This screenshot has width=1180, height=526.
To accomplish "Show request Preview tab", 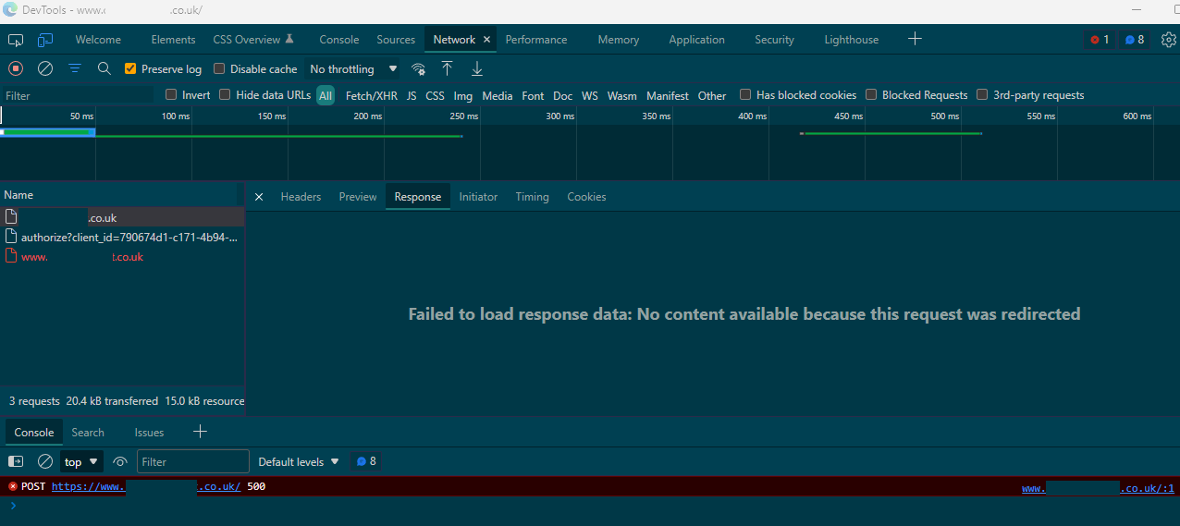I will click(358, 197).
